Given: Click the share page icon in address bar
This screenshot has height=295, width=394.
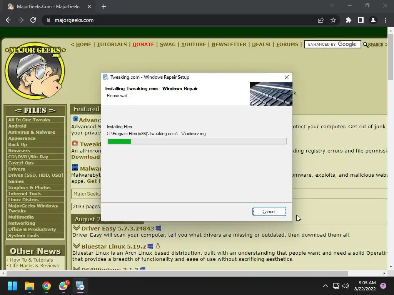Looking at the screenshot, I should [321, 20].
